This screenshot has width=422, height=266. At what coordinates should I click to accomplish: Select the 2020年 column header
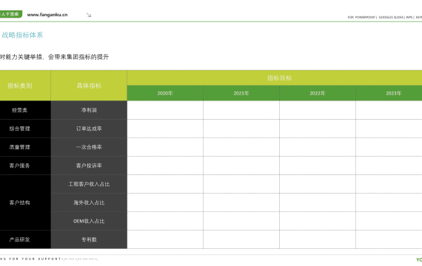click(165, 93)
